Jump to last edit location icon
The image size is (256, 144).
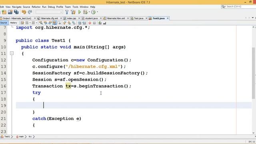(x=22, y=23)
